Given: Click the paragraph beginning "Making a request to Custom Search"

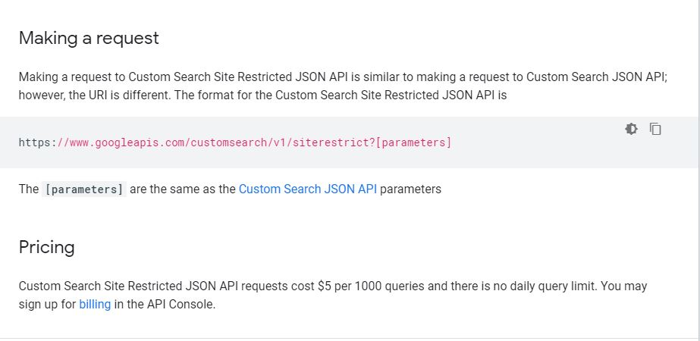Looking at the screenshot, I should coord(343,86).
